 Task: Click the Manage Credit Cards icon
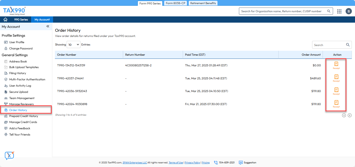click(6, 122)
